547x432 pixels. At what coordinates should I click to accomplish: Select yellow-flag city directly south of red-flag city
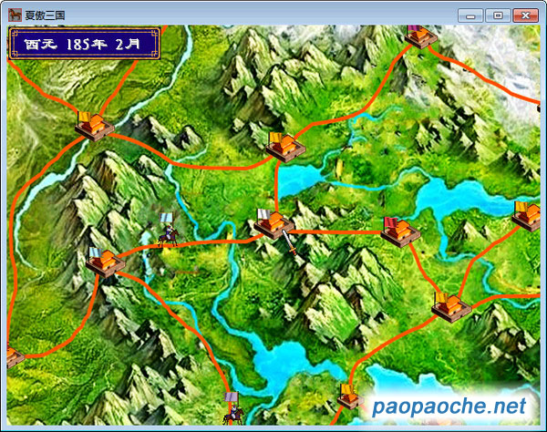(x=451, y=307)
